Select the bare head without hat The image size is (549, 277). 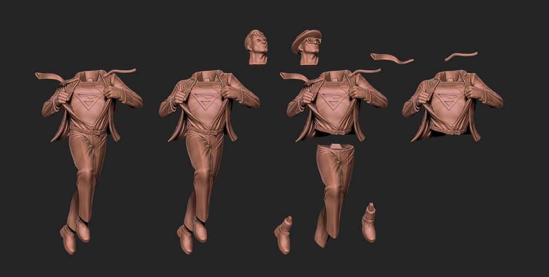tap(256, 48)
